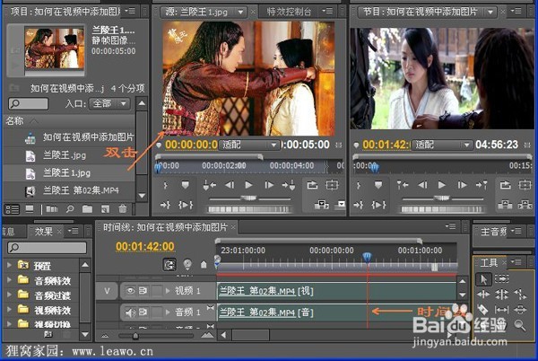Go to out point in source monitor
Screen dimensions: 538x361
[289, 186]
